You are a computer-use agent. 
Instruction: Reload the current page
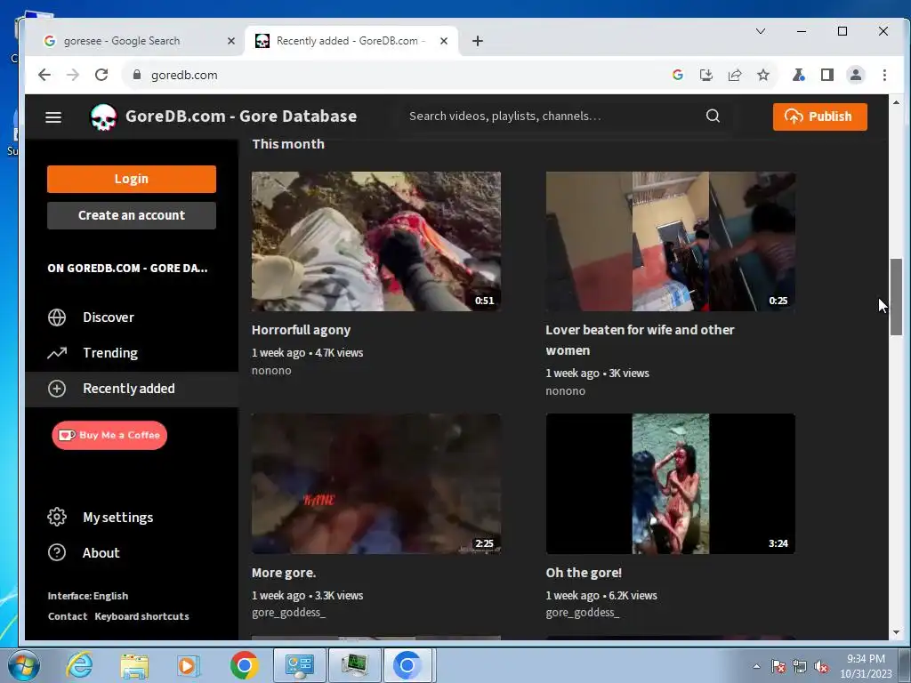click(x=101, y=75)
